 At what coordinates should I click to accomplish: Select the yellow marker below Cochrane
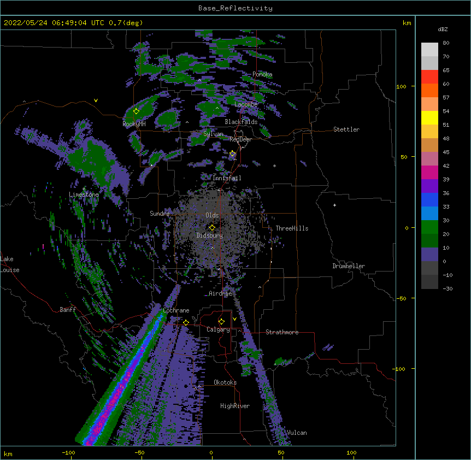(186, 322)
